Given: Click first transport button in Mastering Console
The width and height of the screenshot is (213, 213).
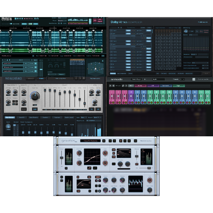Looking at the screenshot, I should point(16,19).
